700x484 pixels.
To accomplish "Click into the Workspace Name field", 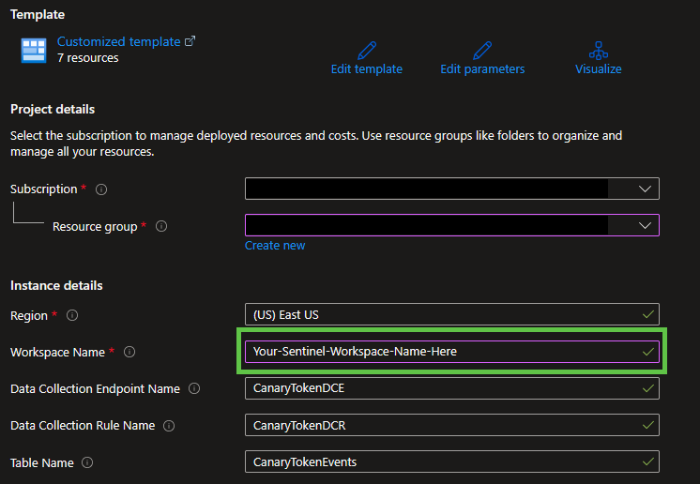I will pyautogui.click(x=451, y=352).
